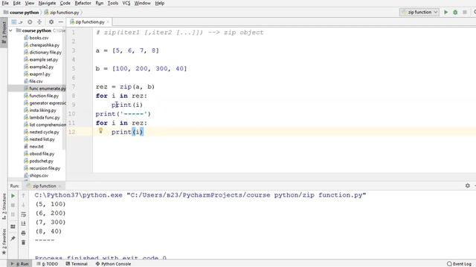Open the Code menu
Viewport: 476px width, 267px height.
pos(65,3)
